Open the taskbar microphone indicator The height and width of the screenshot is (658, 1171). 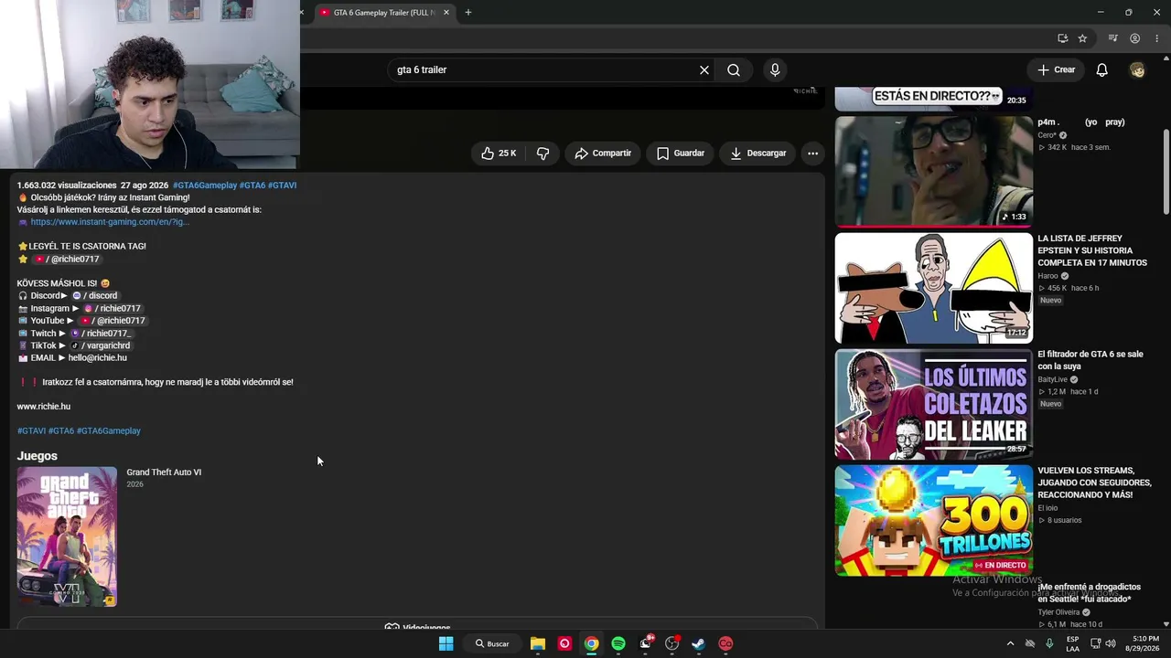click(x=1049, y=643)
